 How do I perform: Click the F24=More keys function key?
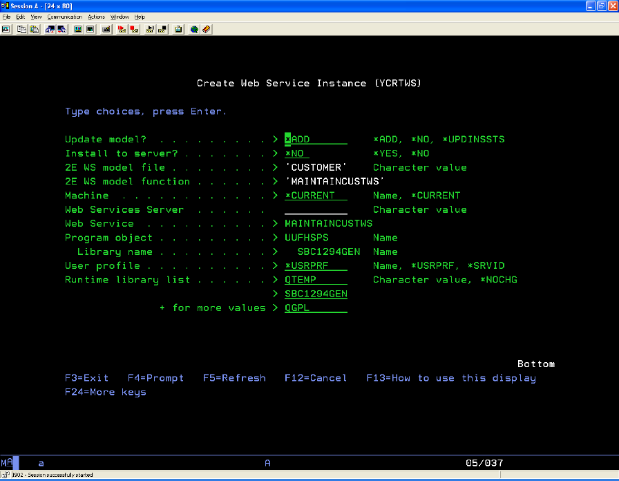pyautogui.click(x=106, y=392)
